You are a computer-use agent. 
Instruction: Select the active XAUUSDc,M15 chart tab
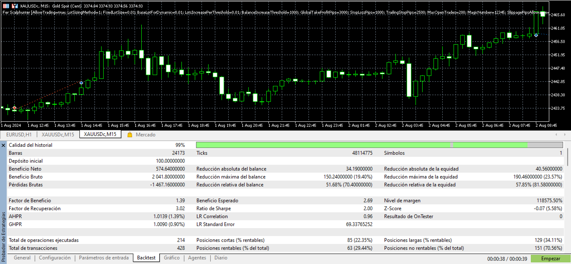click(100, 134)
